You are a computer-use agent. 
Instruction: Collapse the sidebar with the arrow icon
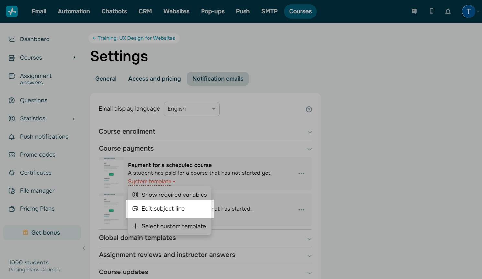pyautogui.click(x=84, y=248)
